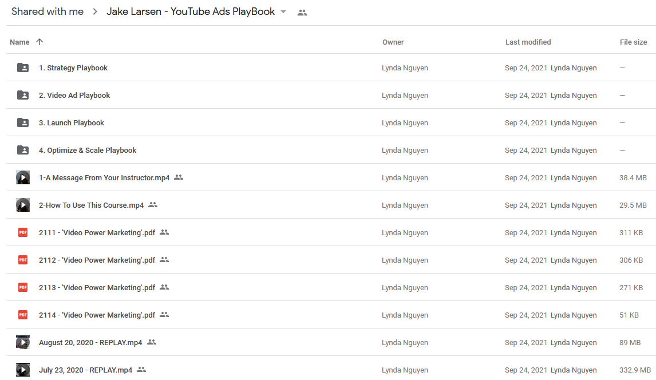The image size is (656, 380).
Task: Click the 89 MB file size value
Action: pos(630,343)
